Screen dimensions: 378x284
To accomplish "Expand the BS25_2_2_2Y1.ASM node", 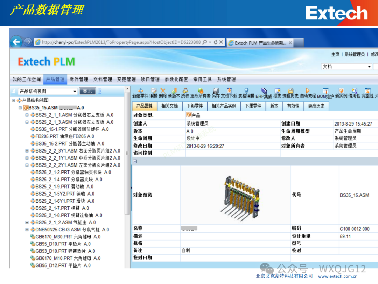I will [27, 165].
